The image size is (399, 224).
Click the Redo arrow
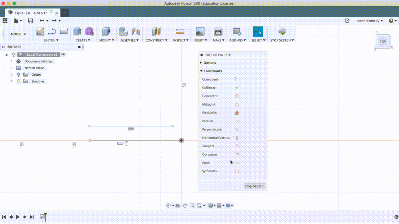[54, 21]
